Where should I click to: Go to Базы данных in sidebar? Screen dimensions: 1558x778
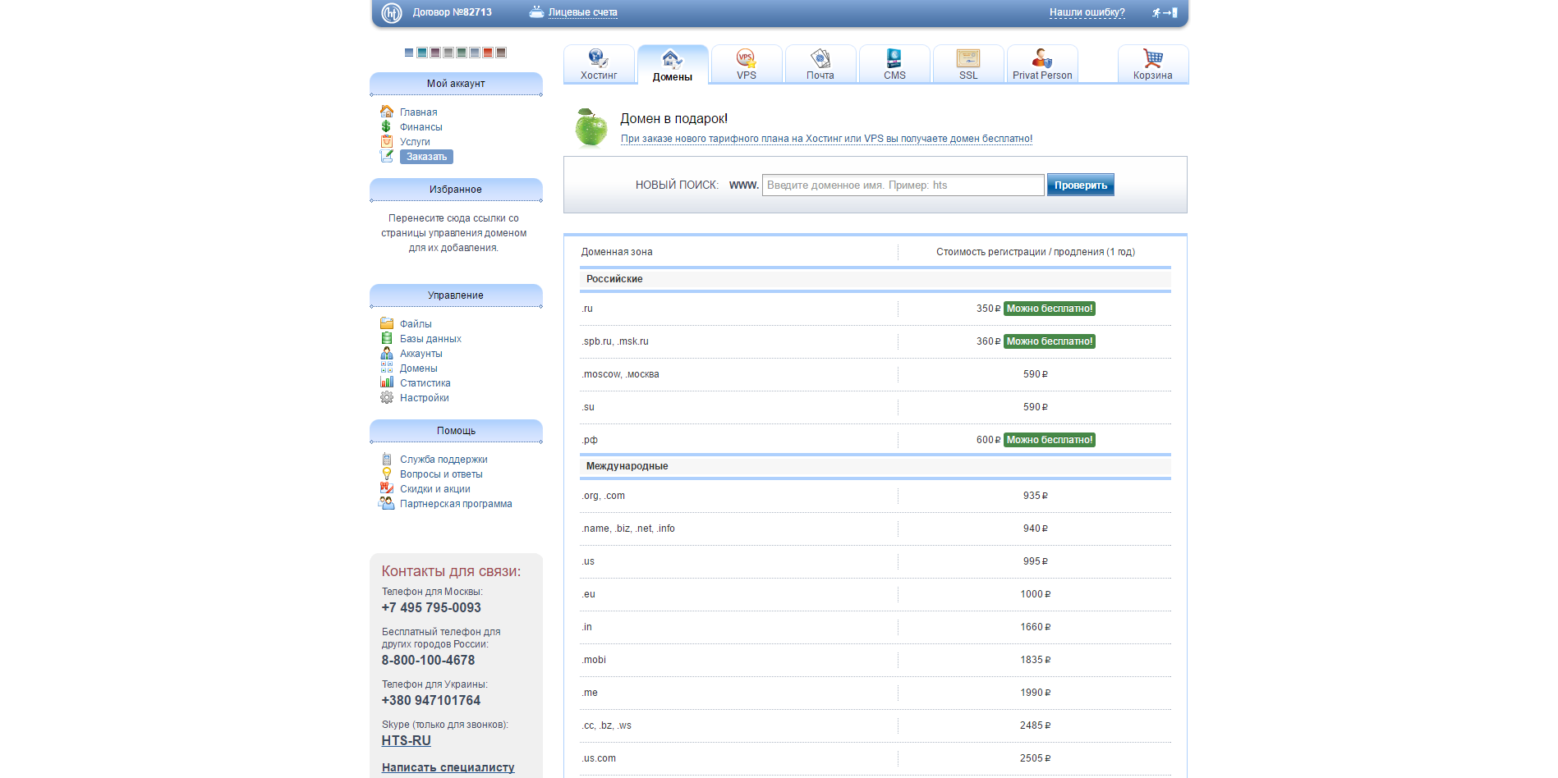430,339
